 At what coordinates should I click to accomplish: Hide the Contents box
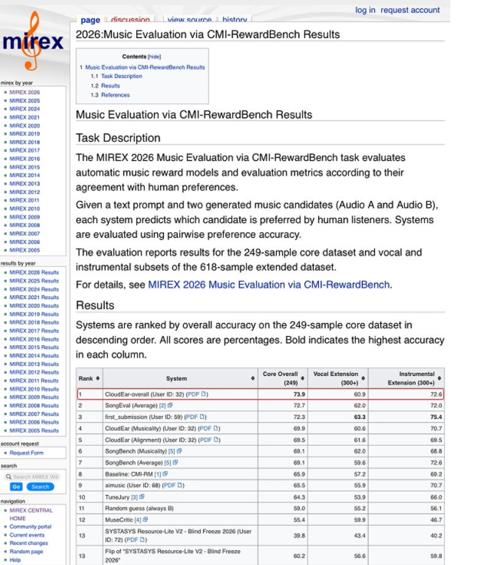154,56
